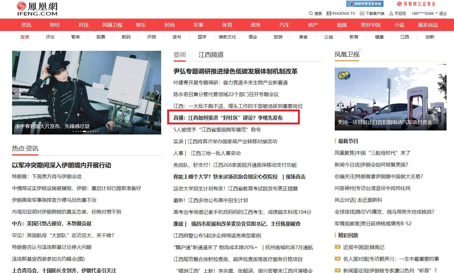Open program 风云对话| 走近莫斯科

click(x=358, y=200)
